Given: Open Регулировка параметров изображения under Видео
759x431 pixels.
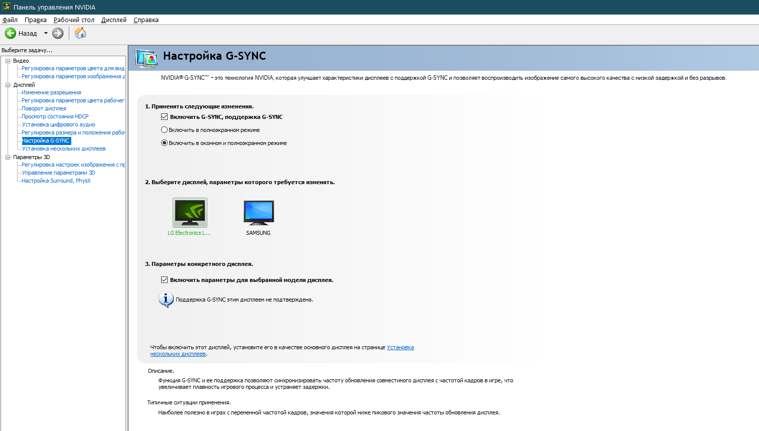Looking at the screenshot, I should (73, 76).
